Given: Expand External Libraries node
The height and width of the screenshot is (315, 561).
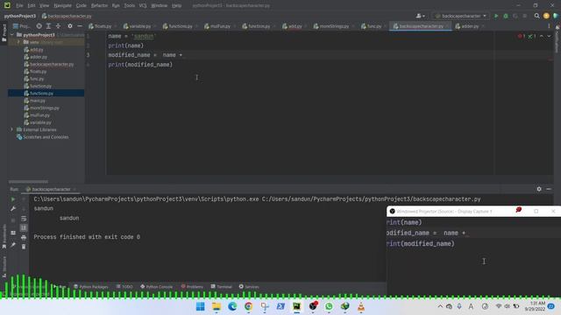Looking at the screenshot, I should point(11,129).
